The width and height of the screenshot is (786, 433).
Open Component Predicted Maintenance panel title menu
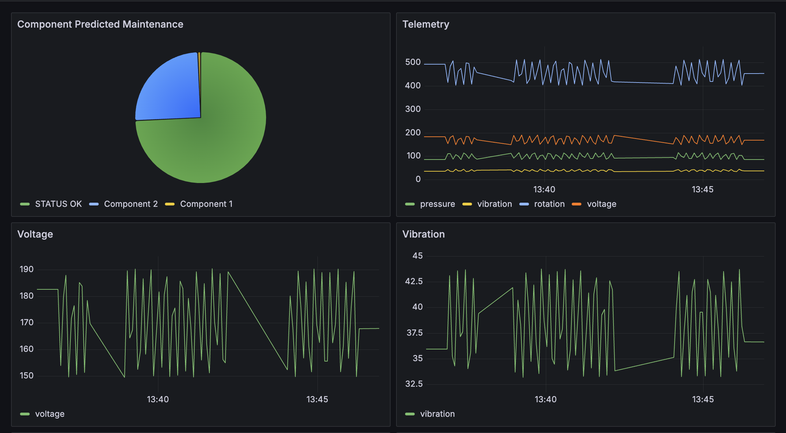click(100, 24)
